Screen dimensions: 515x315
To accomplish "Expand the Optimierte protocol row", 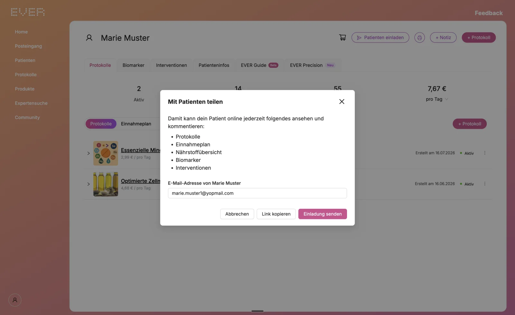I will 89,184.
